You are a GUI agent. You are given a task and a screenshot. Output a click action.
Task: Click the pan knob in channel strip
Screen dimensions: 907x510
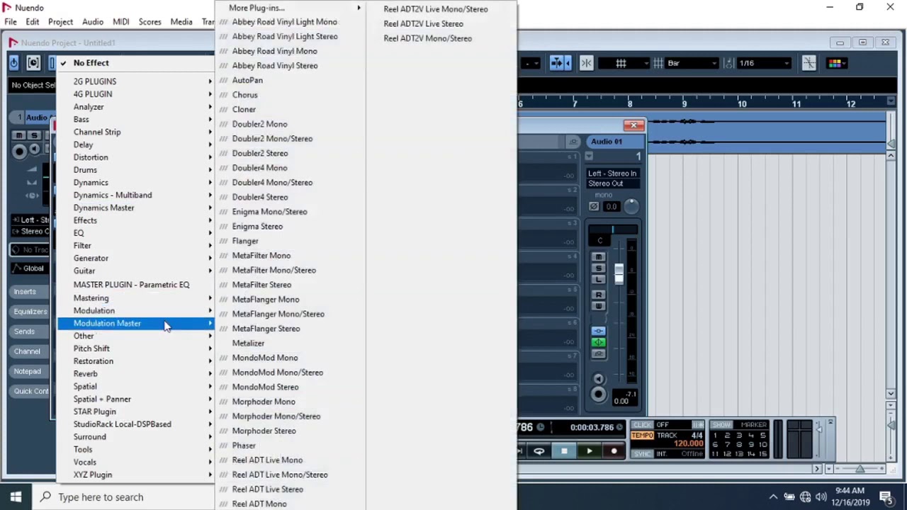pyautogui.click(x=631, y=206)
